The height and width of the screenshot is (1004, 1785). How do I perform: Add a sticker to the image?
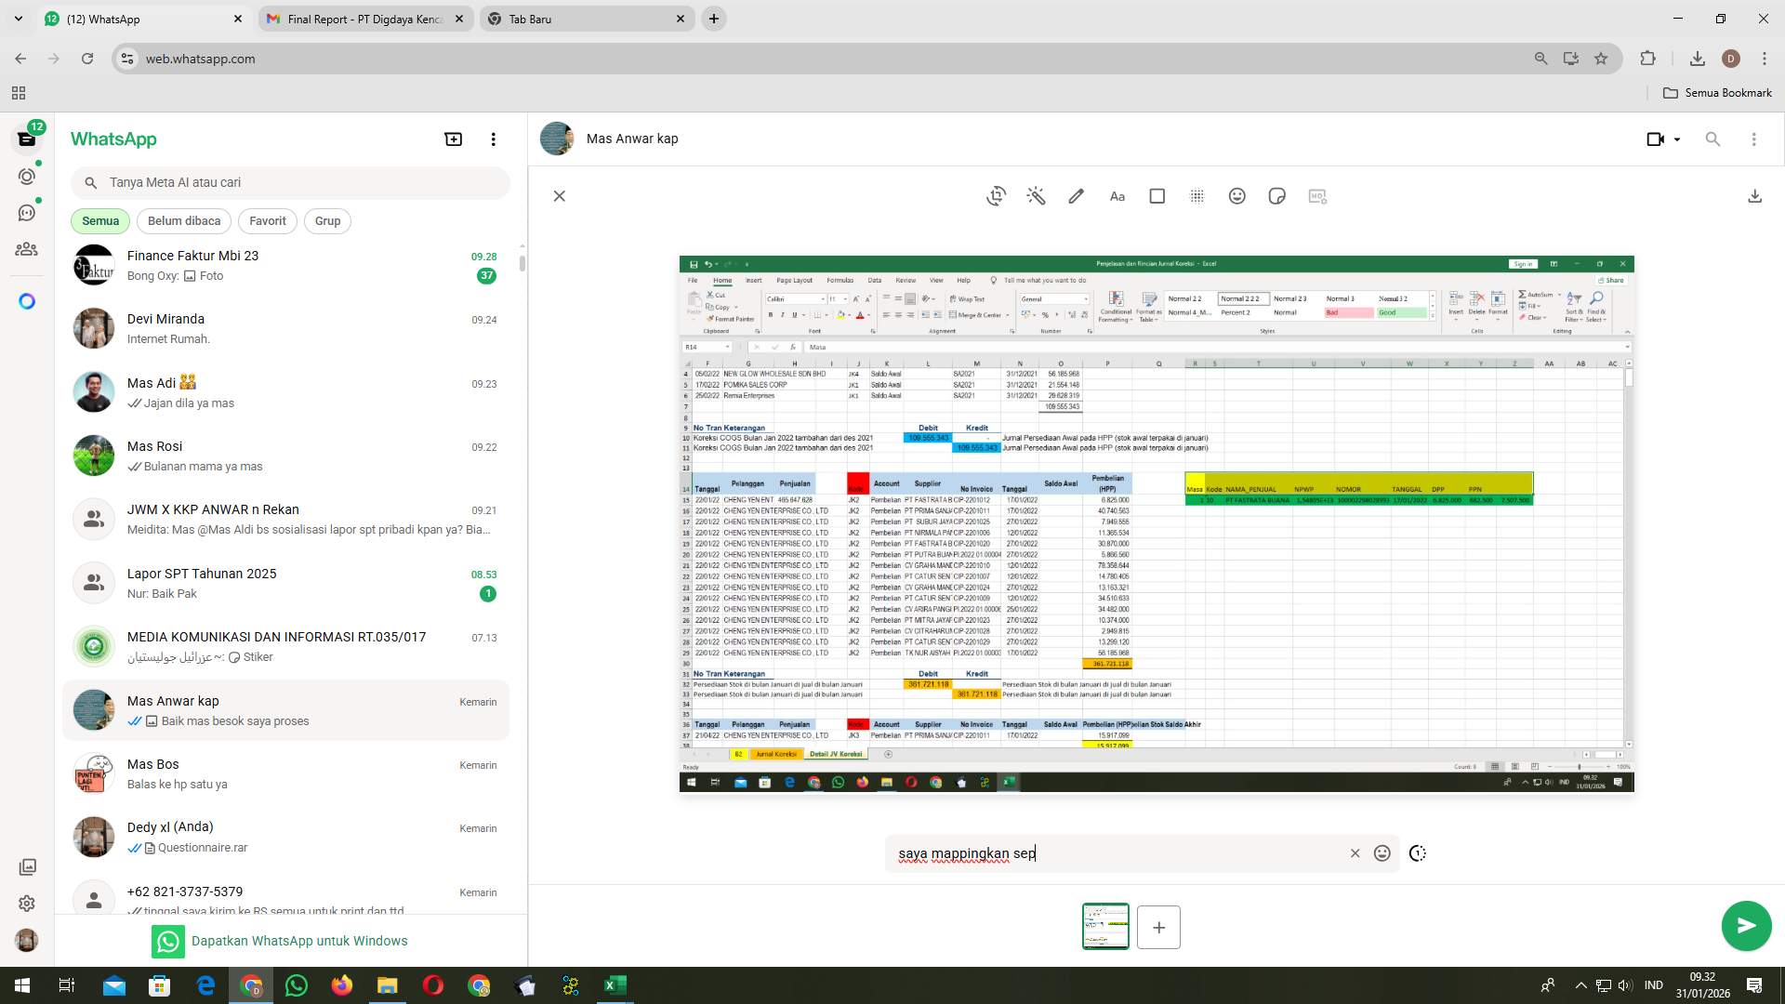pos(1277,196)
